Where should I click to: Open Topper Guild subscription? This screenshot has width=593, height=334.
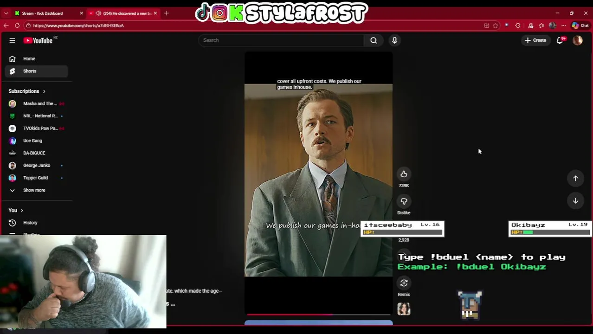(36, 178)
